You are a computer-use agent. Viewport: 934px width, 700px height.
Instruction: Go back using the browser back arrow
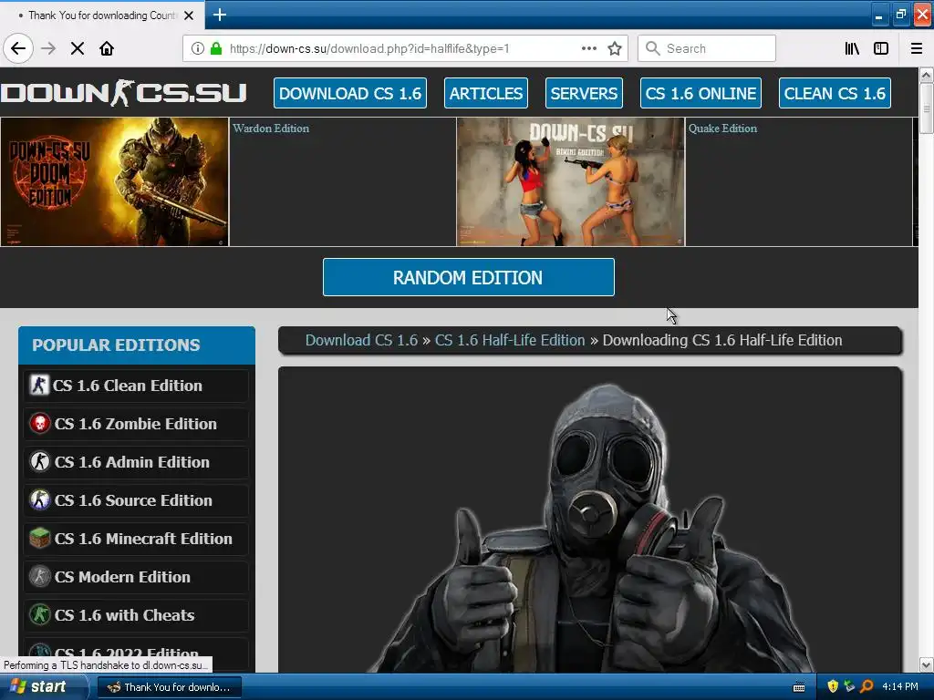[18, 48]
